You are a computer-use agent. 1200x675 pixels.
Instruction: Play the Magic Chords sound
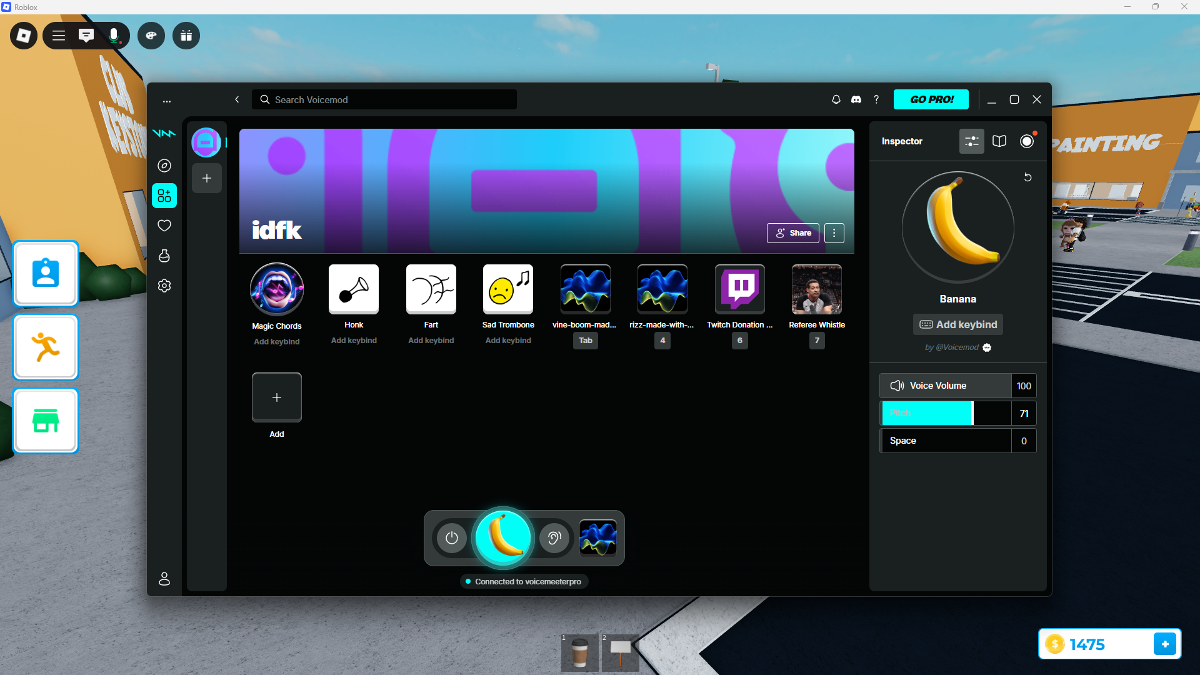(277, 289)
